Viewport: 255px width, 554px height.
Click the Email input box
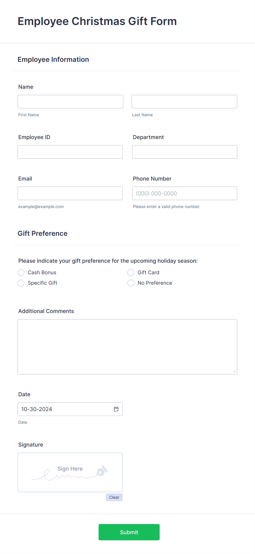pos(70,193)
